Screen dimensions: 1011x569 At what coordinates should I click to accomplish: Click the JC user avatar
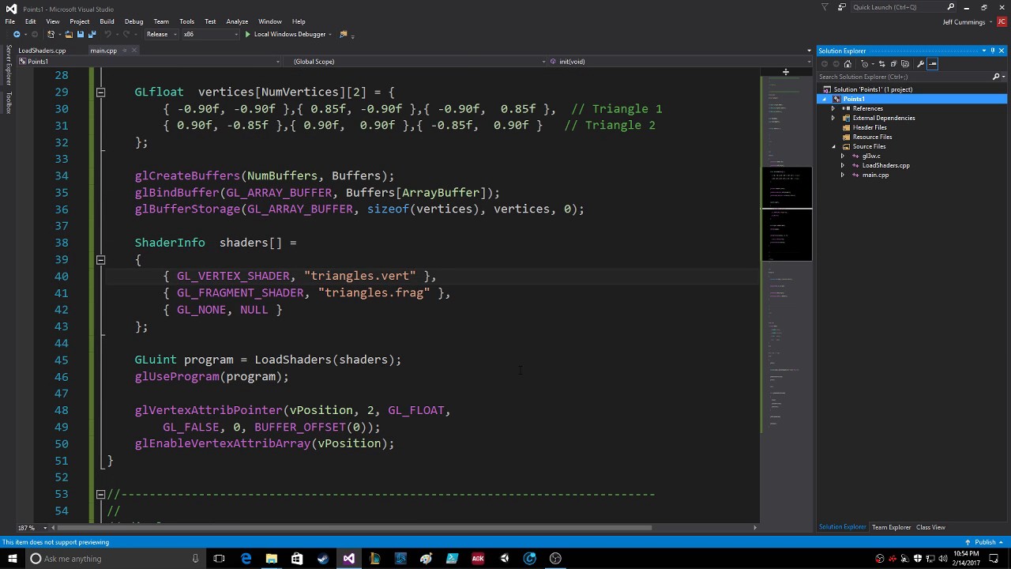point(1001,21)
